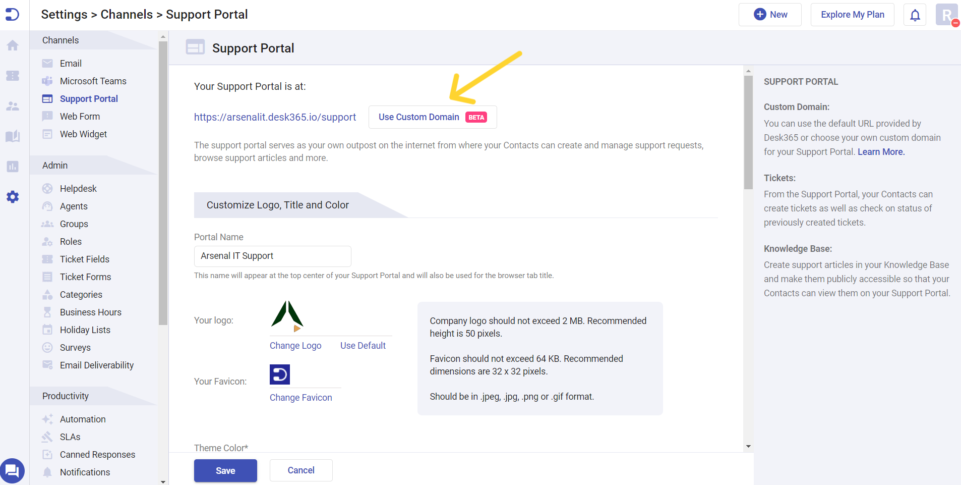Select the Settings gear icon

click(13, 197)
